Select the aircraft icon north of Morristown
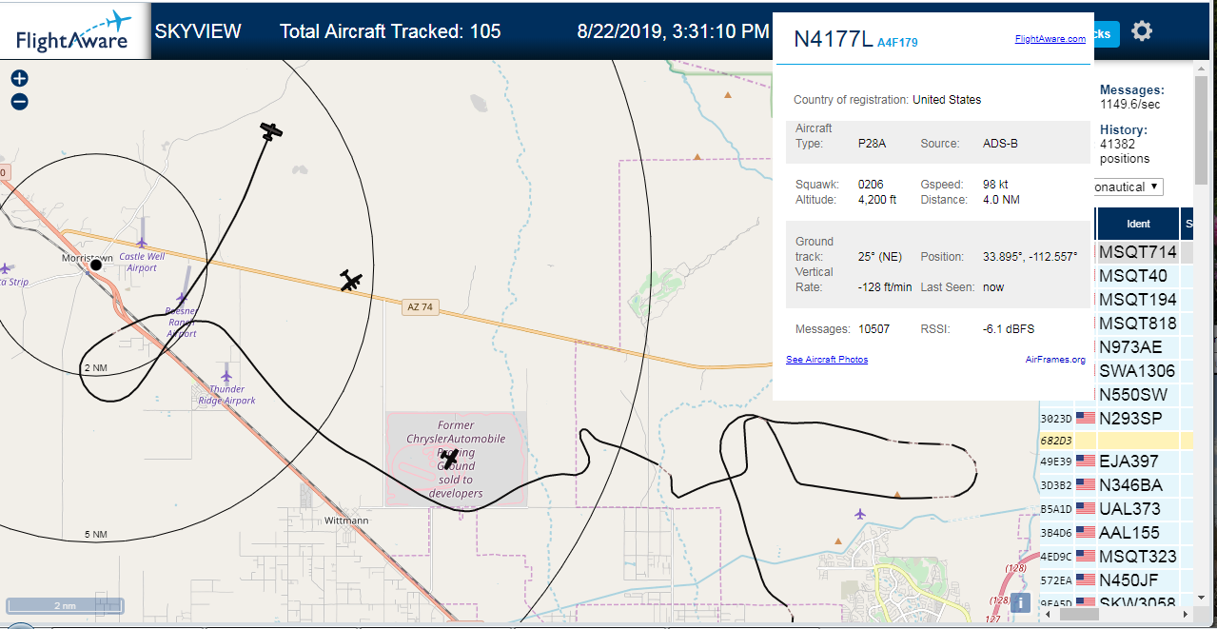Screen dimensions: 1217x629 271,131
